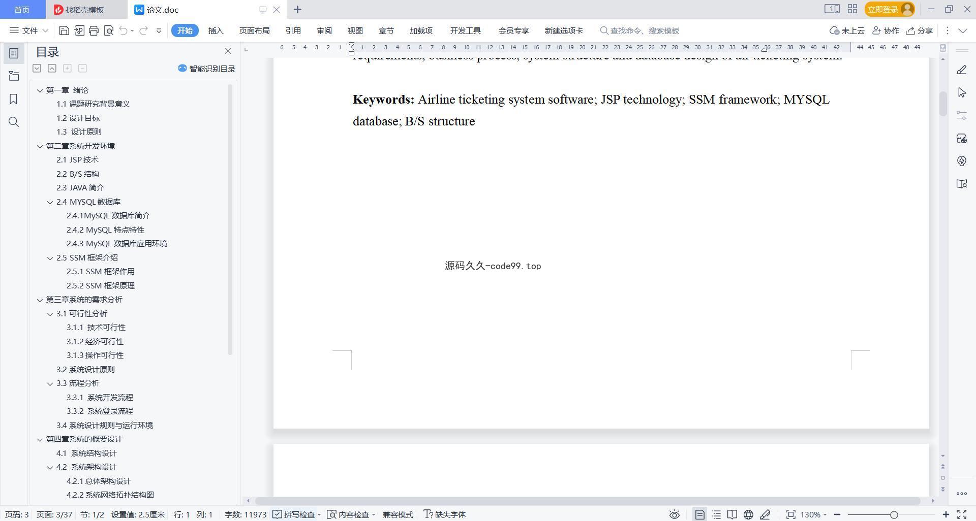This screenshot has height=521, width=976.
Task: Switch to 章节 ribbon tab
Action: tap(386, 30)
